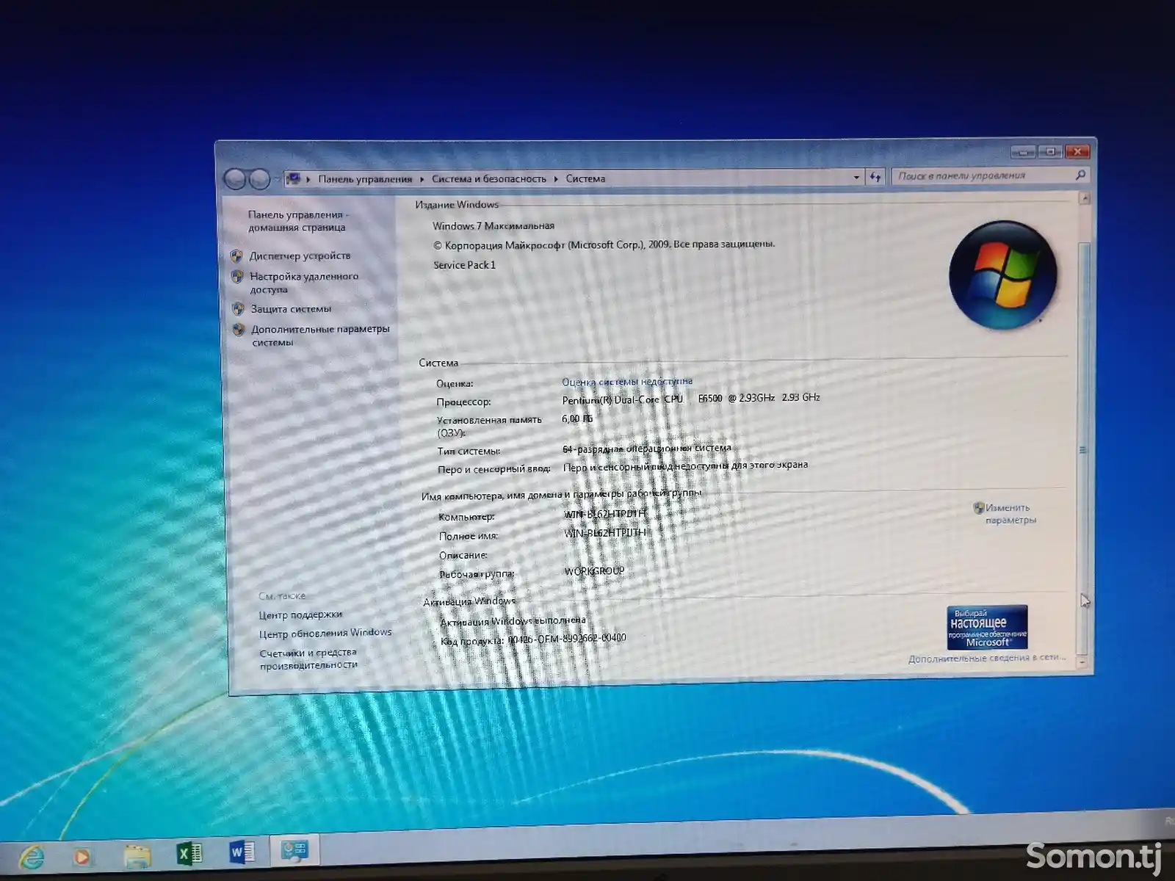
Task: Close the Система window
Action: click(1077, 152)
